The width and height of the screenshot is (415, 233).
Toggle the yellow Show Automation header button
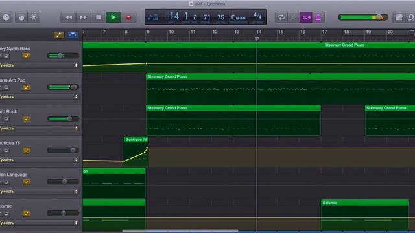click(59, 35)
